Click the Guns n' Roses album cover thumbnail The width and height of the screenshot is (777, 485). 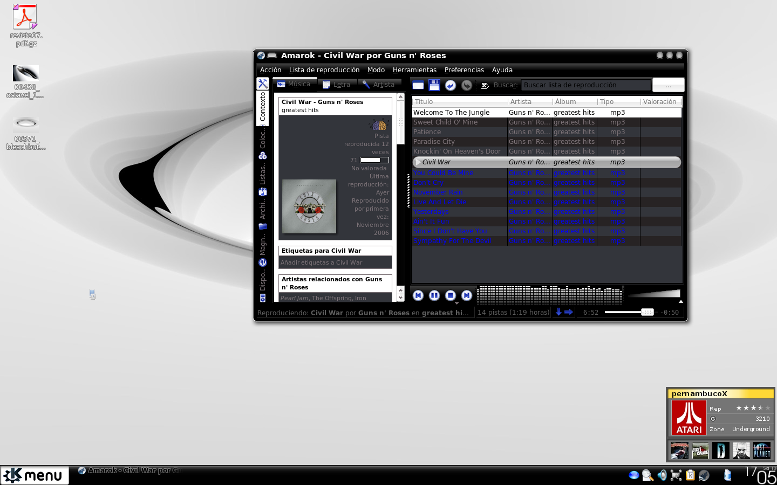pyautogui.click(x=309, y=206)
